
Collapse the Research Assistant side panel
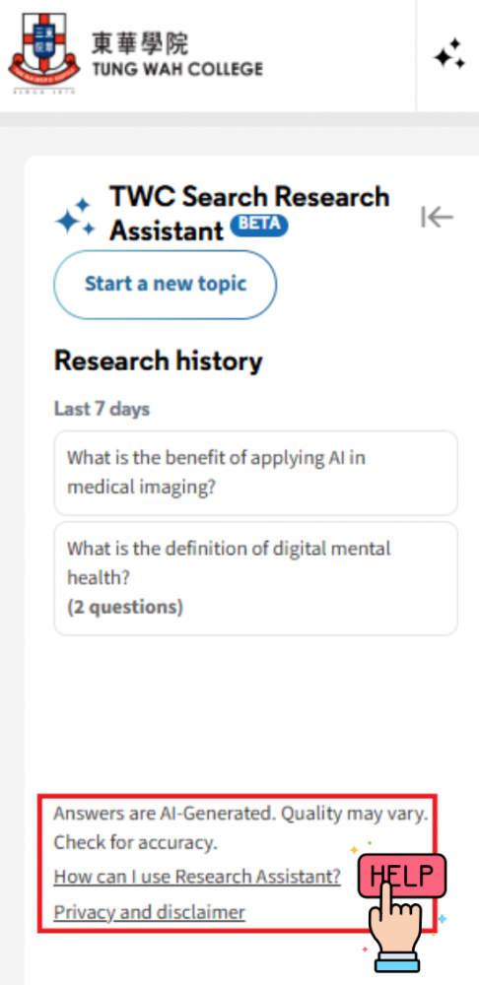point(437,217)
